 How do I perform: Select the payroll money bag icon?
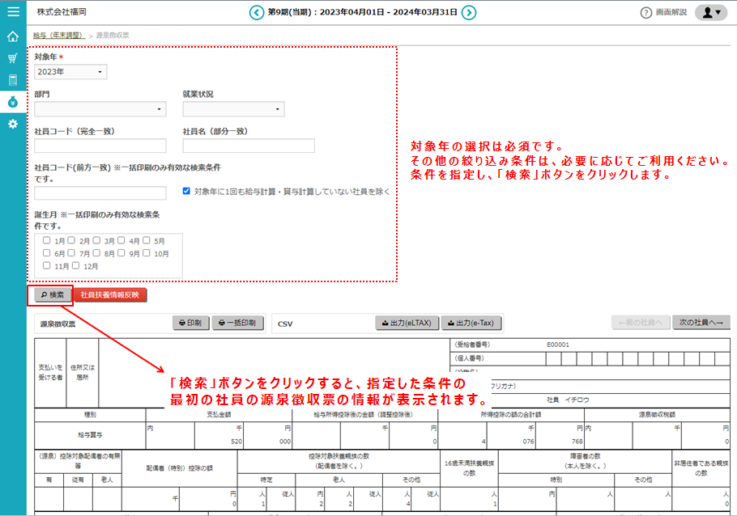[13, 102]
